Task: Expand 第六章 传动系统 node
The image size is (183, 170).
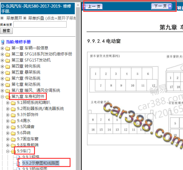Action: coord(2,78)
